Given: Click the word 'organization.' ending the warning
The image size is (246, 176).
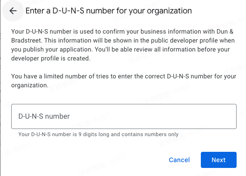Looking at the screenshot, I should (30, 86).
